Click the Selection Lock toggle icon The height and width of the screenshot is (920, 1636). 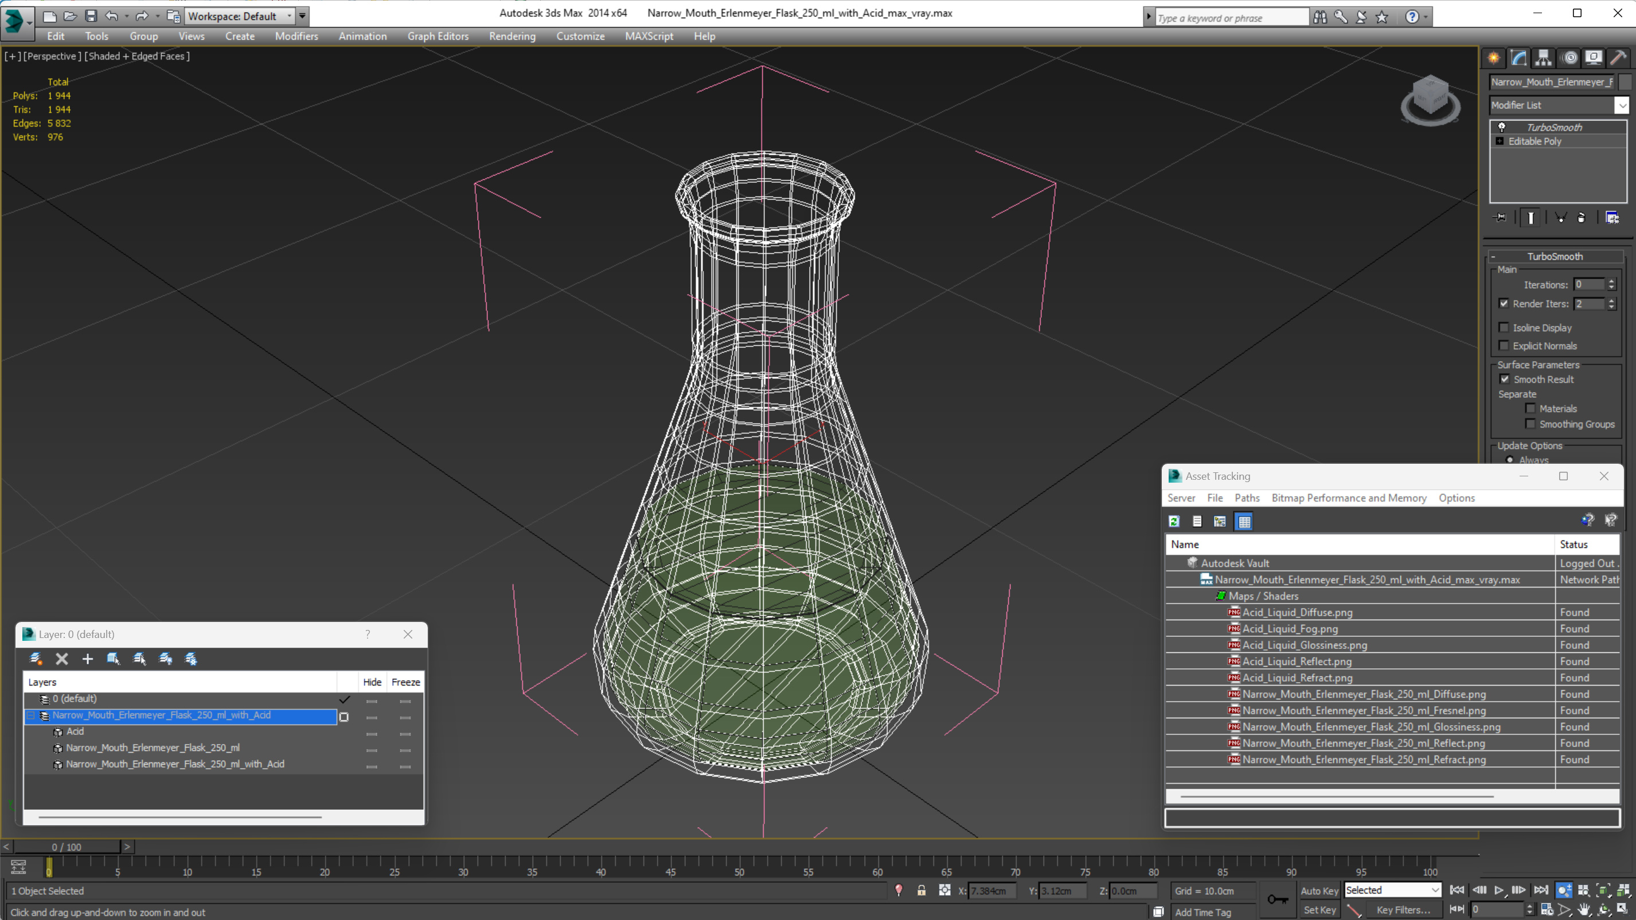[x=921, y=890]
